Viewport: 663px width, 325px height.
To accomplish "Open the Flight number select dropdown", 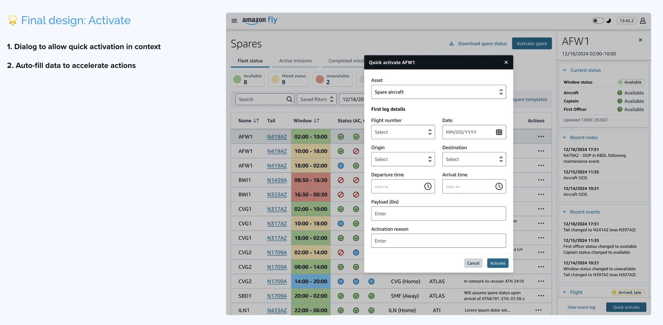I will pos(403,132).
